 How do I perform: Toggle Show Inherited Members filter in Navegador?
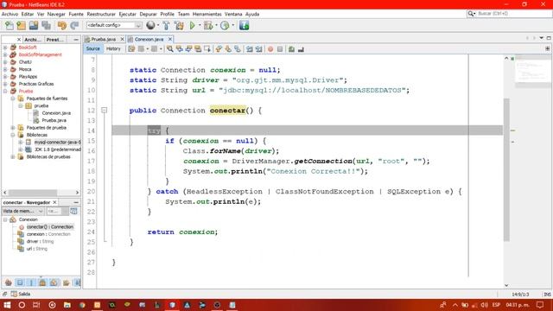click(x=9, y=282)
